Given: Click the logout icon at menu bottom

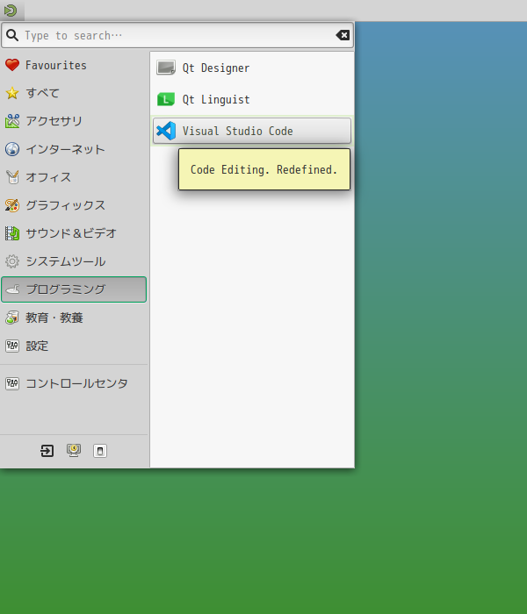Looking at the screenshot, I should pos(47,451).
